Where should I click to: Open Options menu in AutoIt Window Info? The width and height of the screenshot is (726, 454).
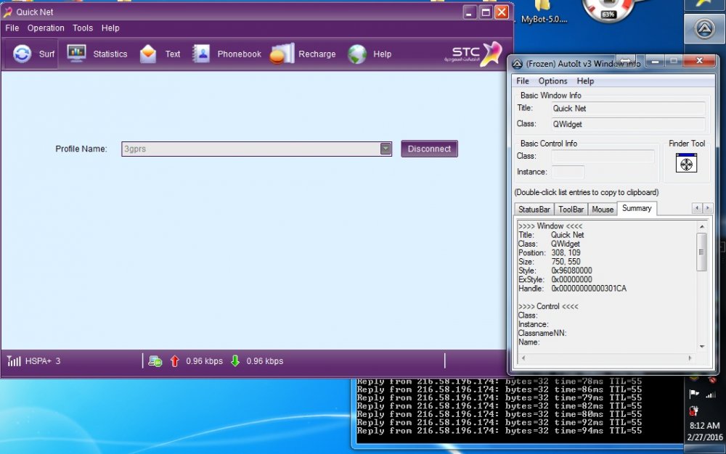pyautogui.click(x=552, y=81)
